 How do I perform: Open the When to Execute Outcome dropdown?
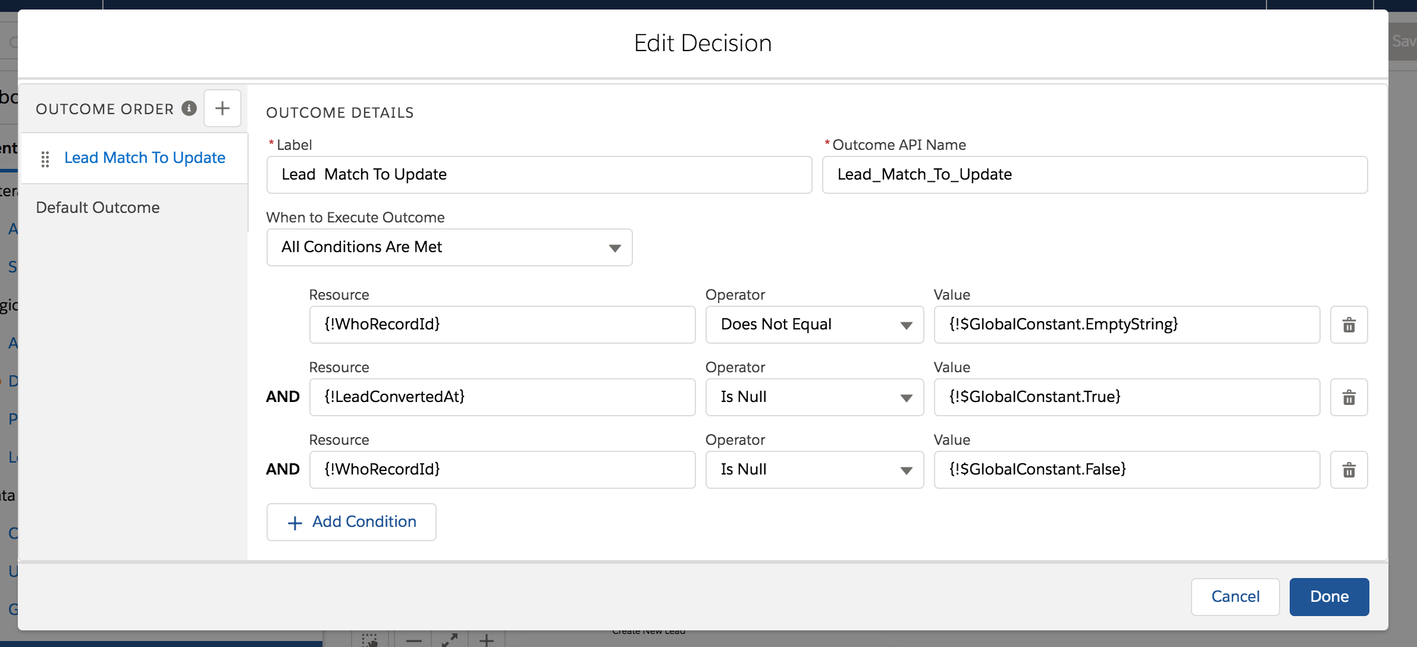(x=449, y=247)
